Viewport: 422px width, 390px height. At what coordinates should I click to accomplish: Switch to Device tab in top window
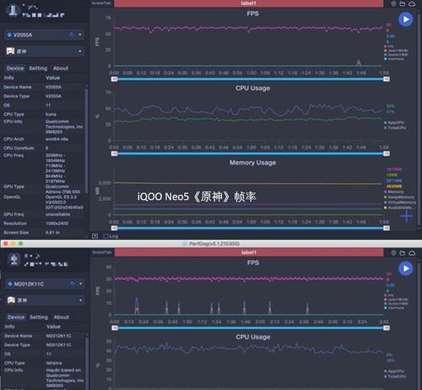click(15, 68)
